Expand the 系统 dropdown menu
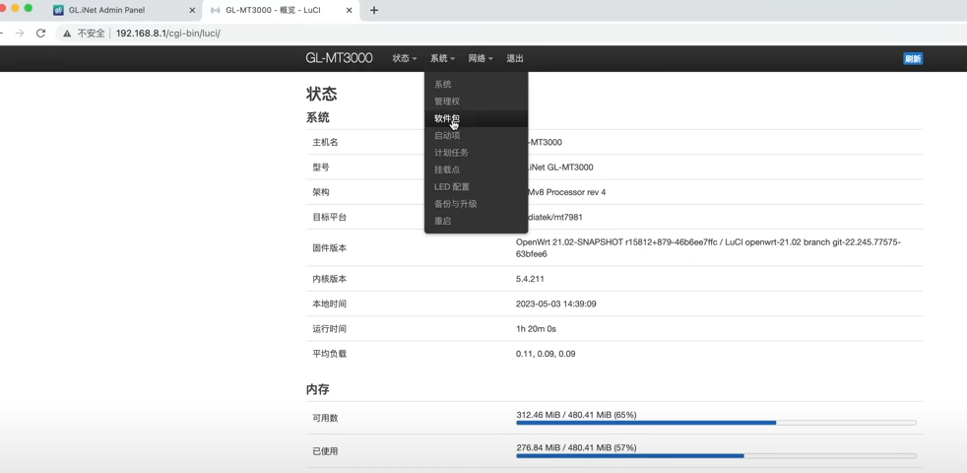Viewport: 967px width, 473px height. (442, 59)
